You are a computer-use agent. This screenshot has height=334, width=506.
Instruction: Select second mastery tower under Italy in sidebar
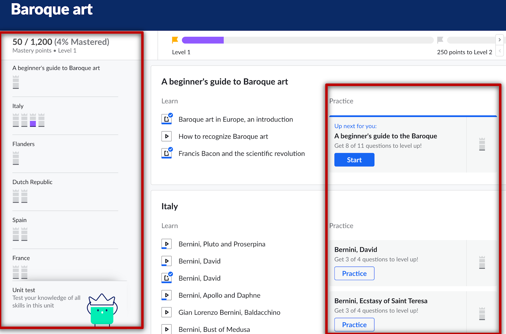click(x=24, y=120)
